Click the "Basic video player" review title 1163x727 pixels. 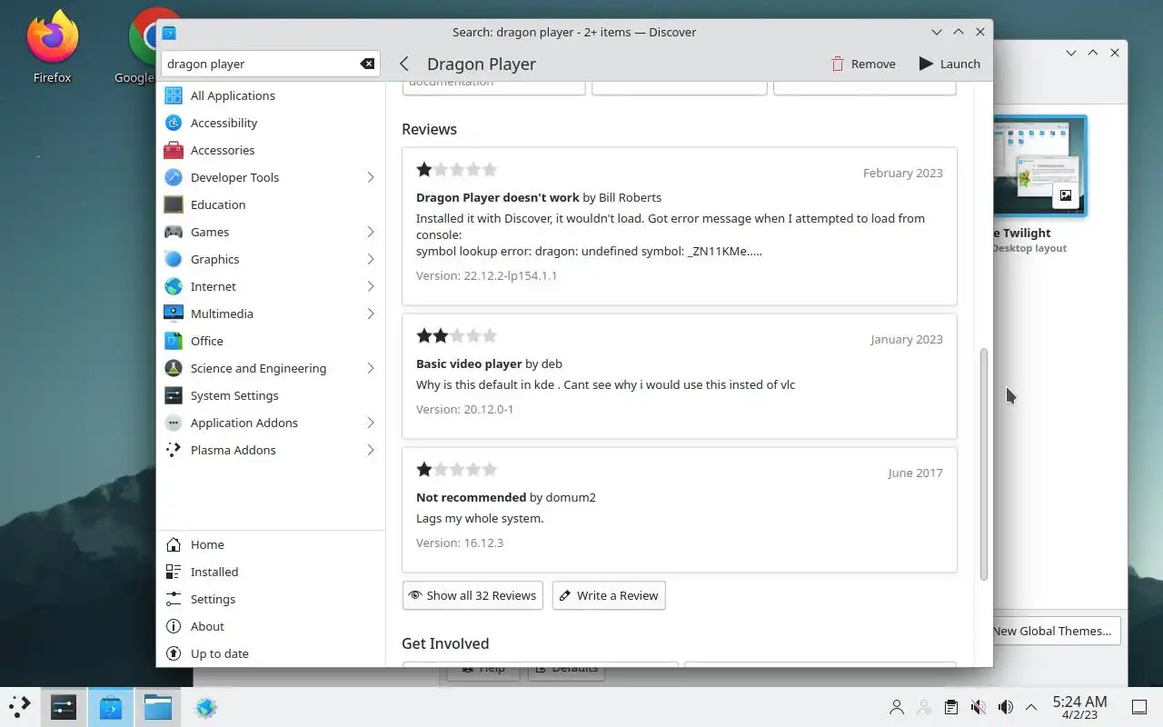tap(469, 363)
